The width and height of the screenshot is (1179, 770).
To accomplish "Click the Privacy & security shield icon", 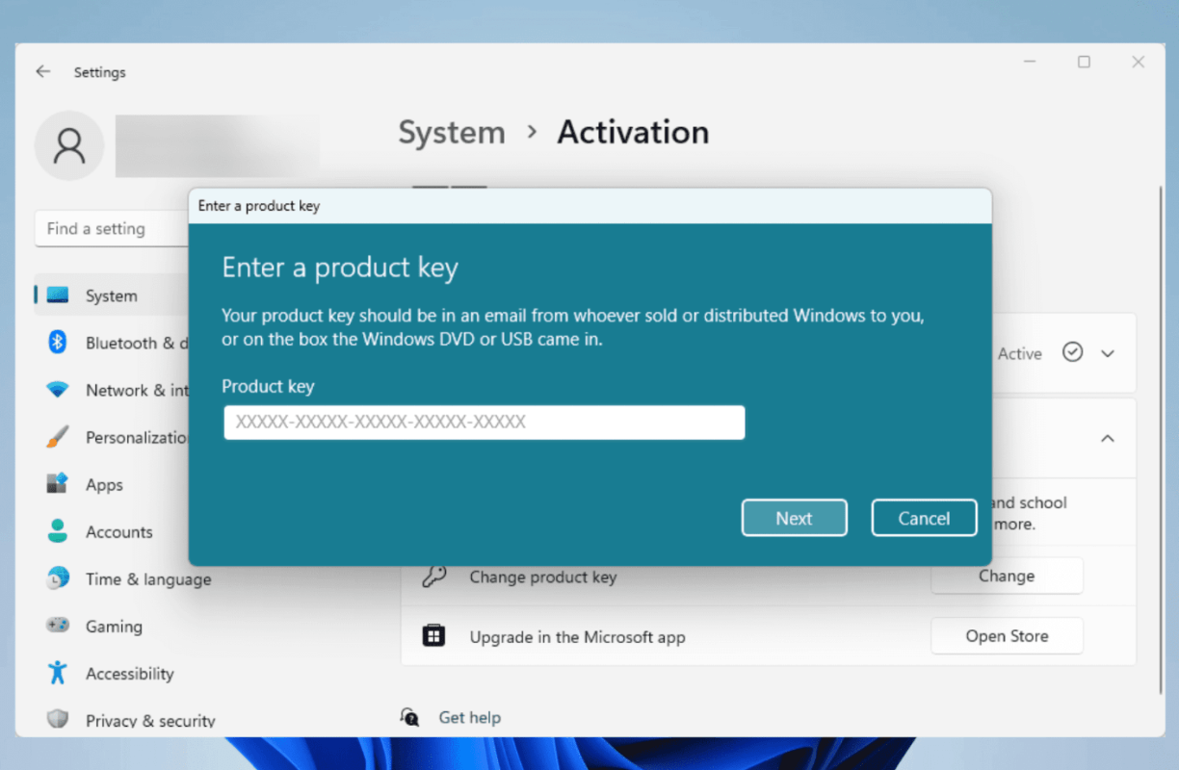I will (58, 719).
